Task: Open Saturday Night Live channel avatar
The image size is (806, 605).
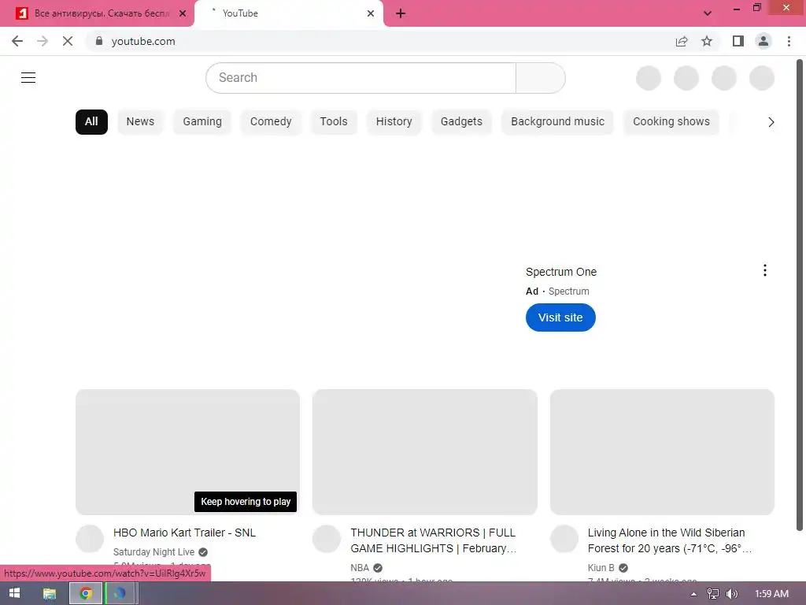Action: [90, 539]
